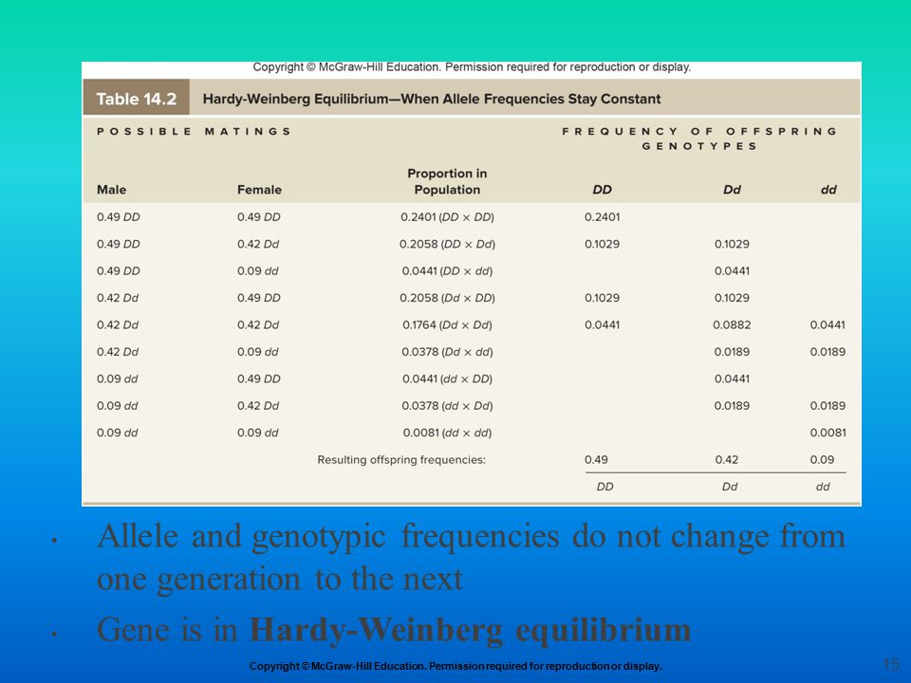911x683 pixels.
Task: Click the resulting frequency '0.49' in the bottom row
Action: pos(596,459)
